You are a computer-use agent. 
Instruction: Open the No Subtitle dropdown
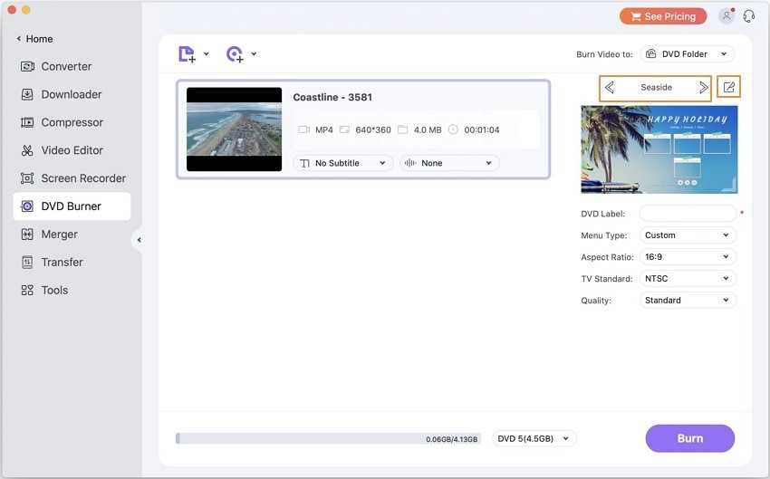coord(342,163)
